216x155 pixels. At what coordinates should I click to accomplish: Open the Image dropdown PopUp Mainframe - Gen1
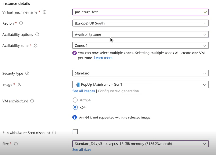pos(140,85)
